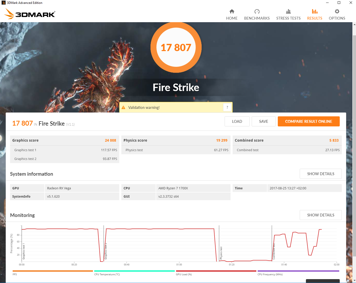
Task: Click the Time value 2017-08-25 13:27
Action: coord(288,188)
